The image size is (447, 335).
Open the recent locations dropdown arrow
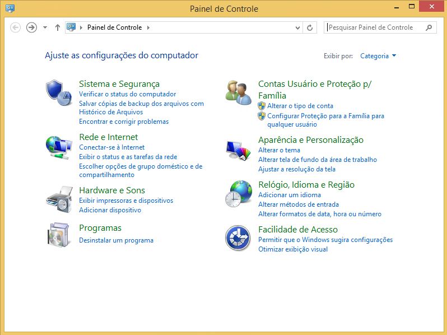click(45, 27)
